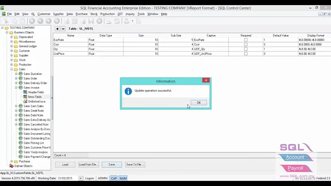Viewport: 331px width, 186px height.
Task: Open the GST menu
Action: click(120, 14)
